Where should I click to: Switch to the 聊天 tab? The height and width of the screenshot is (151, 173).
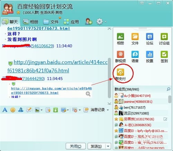(10, 22)
